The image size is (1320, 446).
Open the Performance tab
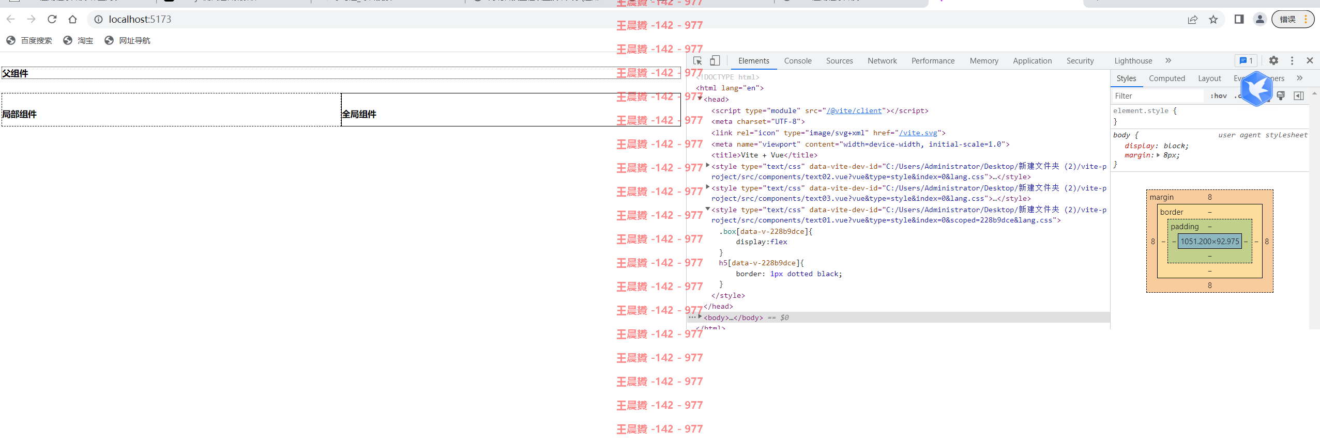pyautogui.click(x=933, y=60)
